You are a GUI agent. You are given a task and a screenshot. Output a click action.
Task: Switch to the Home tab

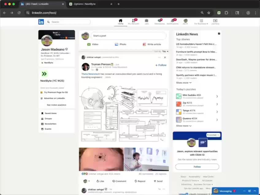click(121, 21)
